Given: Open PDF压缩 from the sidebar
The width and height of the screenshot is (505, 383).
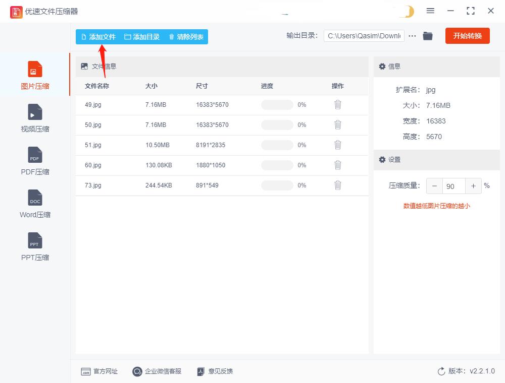Looking at the screenshot, I should tap(34, 161).
